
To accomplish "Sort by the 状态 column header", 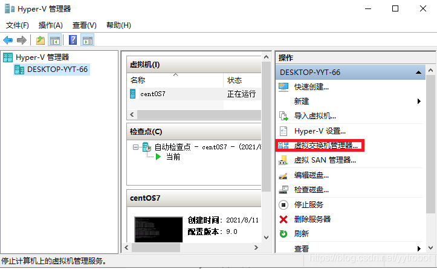I will [x=242, y=80].
